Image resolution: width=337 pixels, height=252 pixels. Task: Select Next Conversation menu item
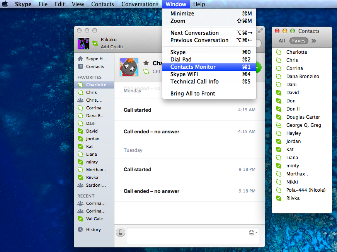click(x=209, y=33)
